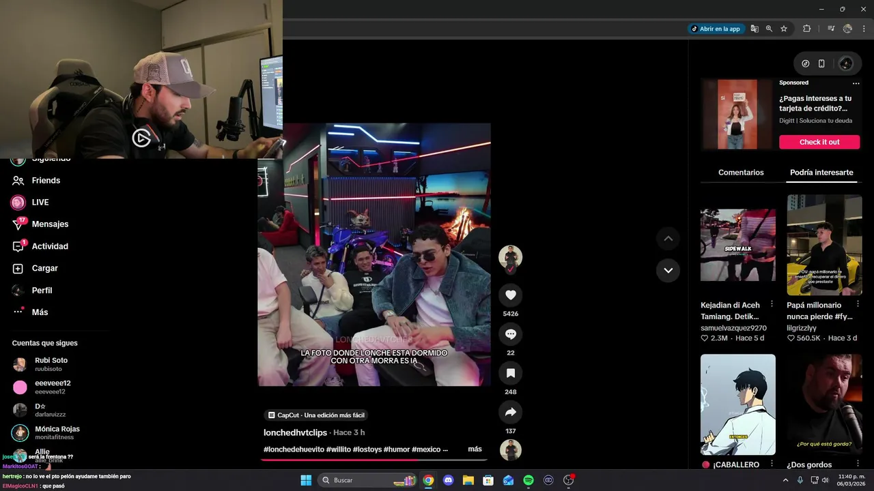Open options for the ¿Dos gordos video
The height and width of the screenshot is (491, 874).
point(858,464)
